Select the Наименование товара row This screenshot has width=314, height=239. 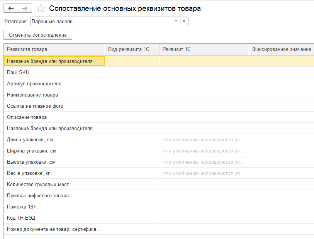coord(159,95)
